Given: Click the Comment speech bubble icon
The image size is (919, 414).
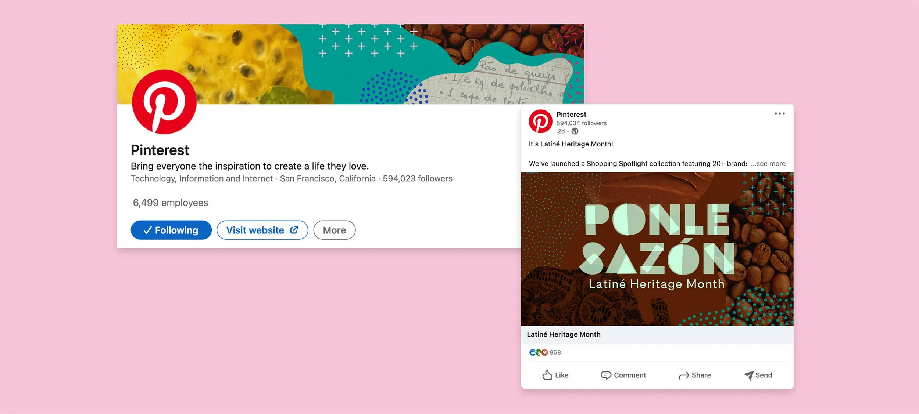Looking at the screenshot, I should click(606, 375).
